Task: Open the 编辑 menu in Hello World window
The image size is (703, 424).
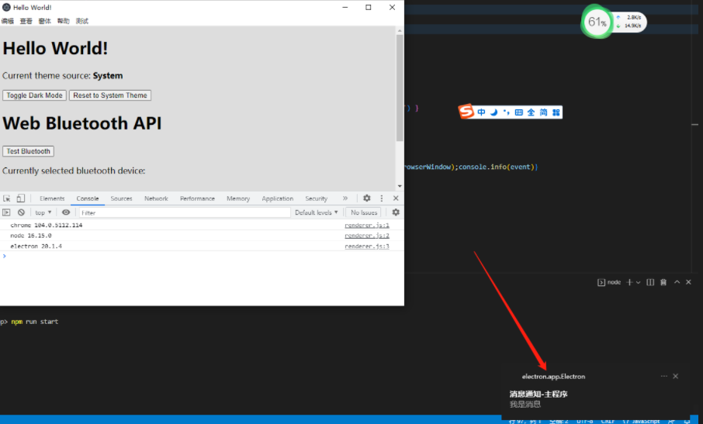Action: click(x=8, y=21)
